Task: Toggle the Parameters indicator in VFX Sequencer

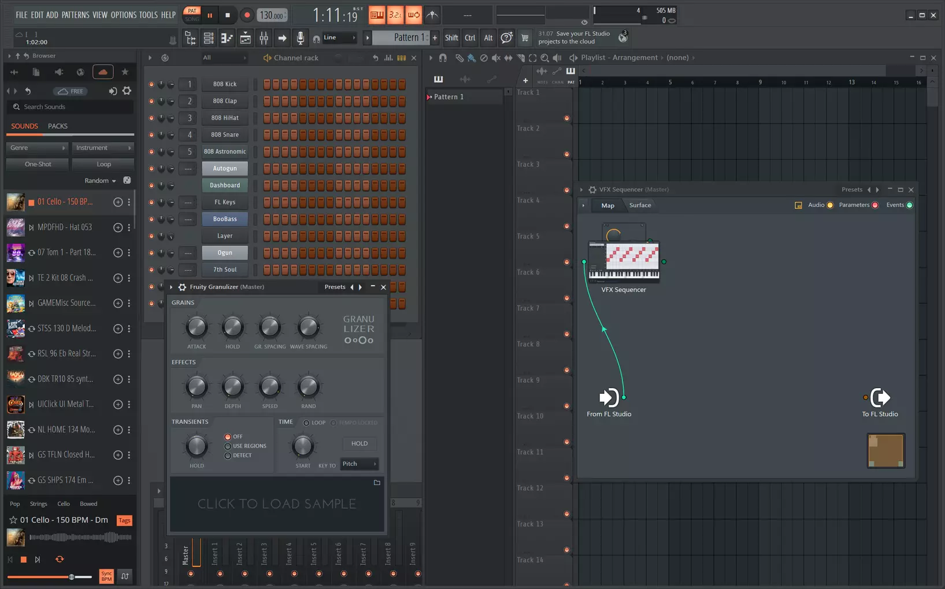Action: click(x=875, y=206)
